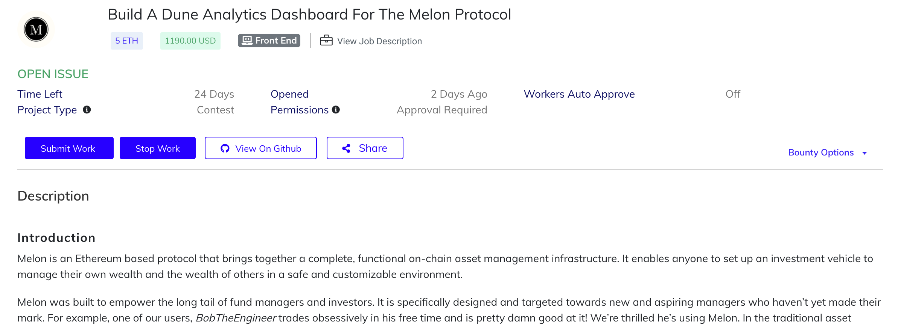Click the Front End monitor icon

tap(247, 40)
